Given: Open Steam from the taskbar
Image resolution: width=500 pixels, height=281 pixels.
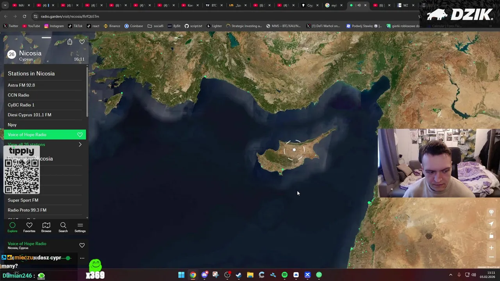Looking at the screenshot, I should point(239,275).
